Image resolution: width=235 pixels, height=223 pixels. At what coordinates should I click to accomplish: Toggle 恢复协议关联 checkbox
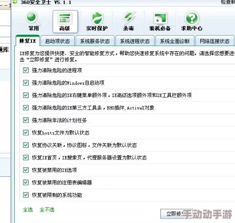click(26, 145)
